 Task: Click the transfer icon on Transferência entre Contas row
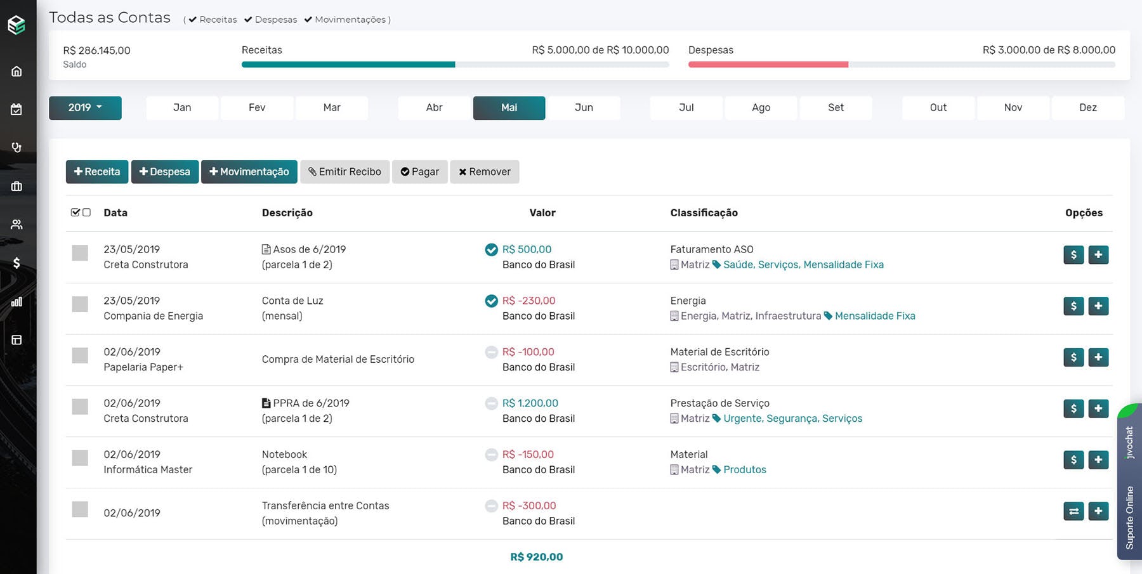coord(1073,511)
